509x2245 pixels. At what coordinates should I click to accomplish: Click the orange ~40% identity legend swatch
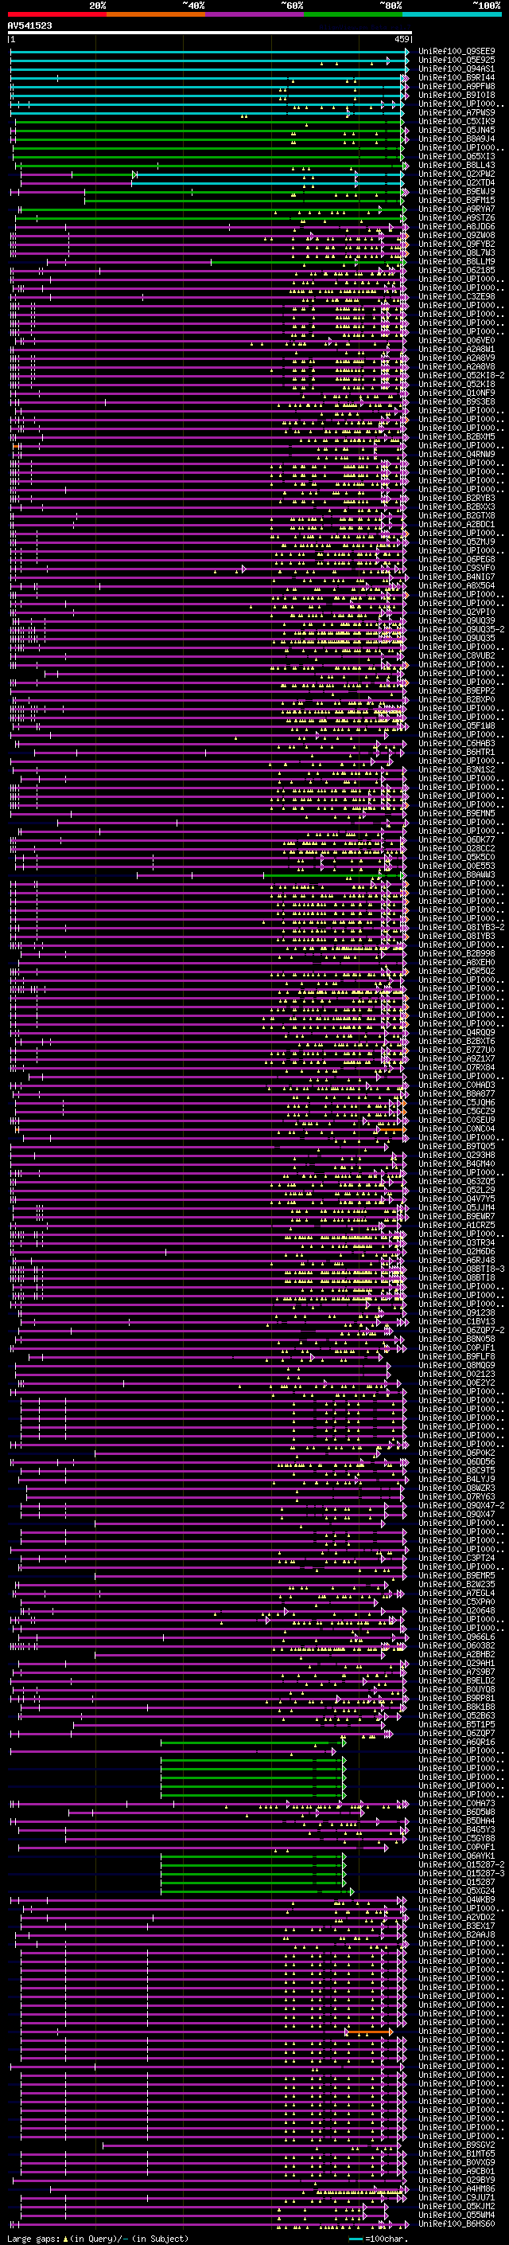[156, 14]
